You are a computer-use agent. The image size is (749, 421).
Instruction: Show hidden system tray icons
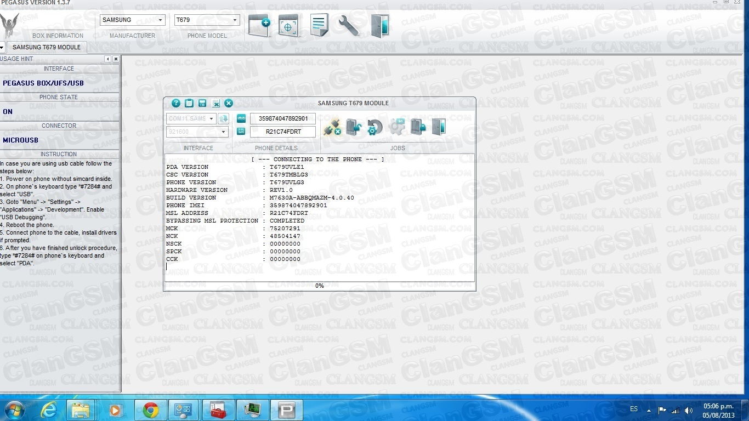pyautogui.click(x=649, y=410)
